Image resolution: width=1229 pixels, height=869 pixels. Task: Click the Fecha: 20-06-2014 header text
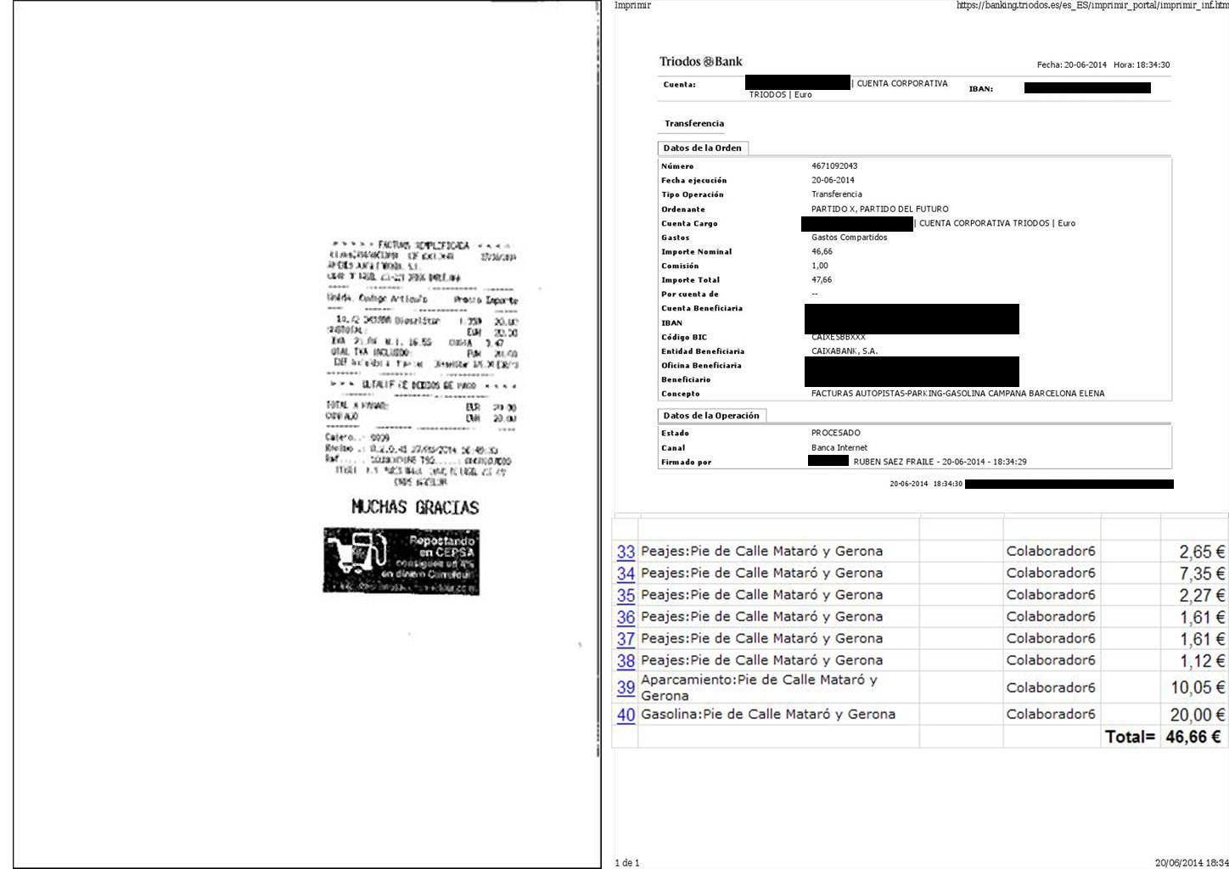coord(1072,65)
